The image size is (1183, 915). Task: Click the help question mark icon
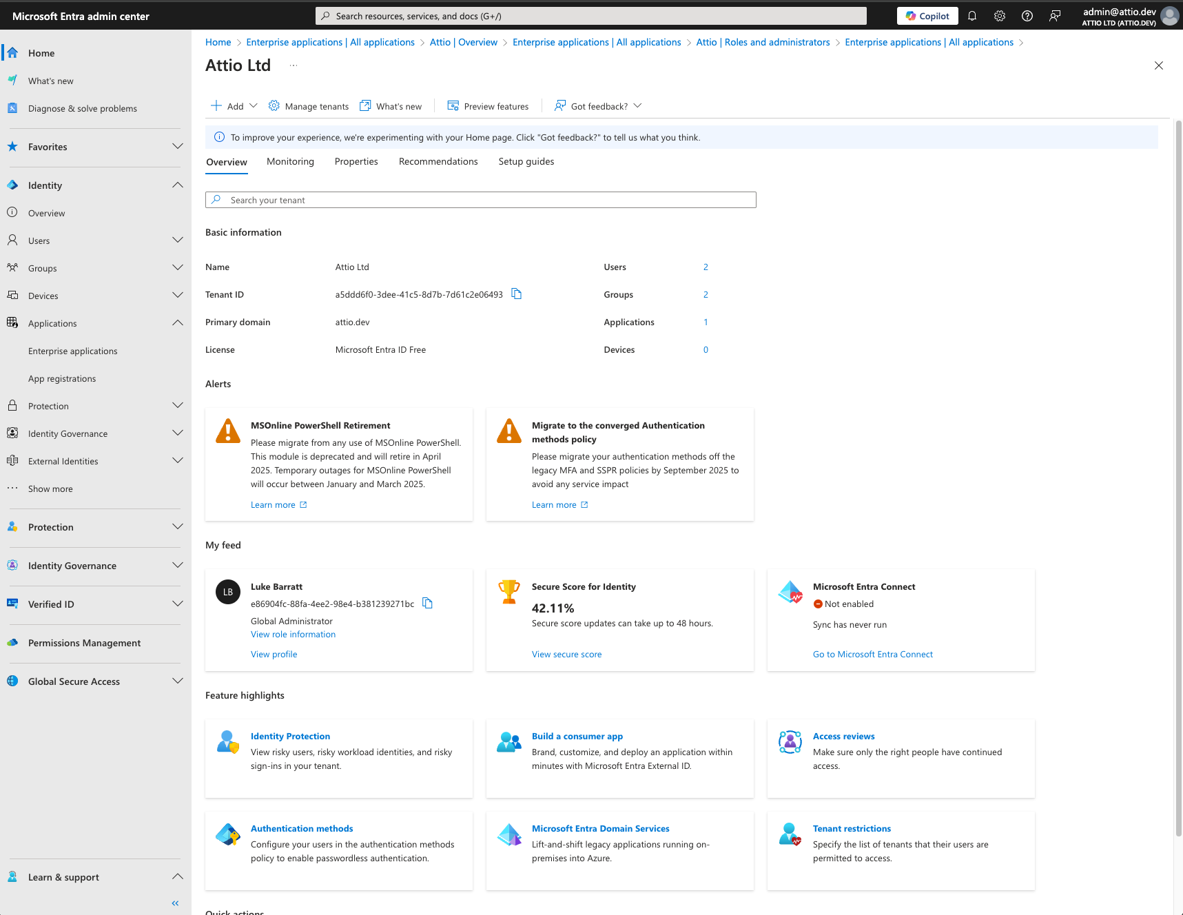(x=1027, y=16)
